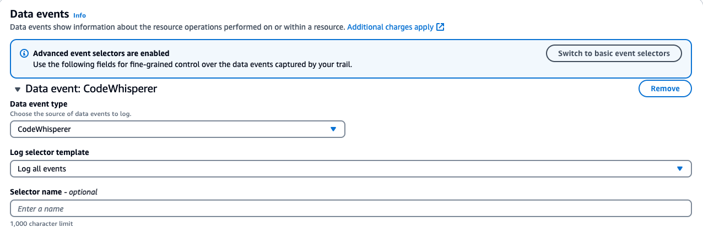Click the 'Selector name - optional' label
This screenshot has width=703, height=233.
click(54, 192)
